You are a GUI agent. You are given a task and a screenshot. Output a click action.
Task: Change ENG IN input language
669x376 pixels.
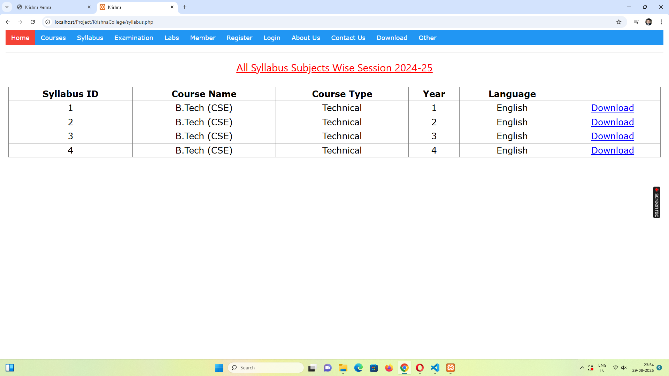(x=602, y=368)
